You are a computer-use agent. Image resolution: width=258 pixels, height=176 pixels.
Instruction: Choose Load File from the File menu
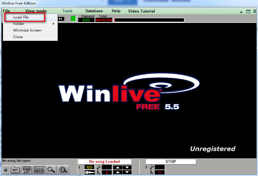[30, 17]
